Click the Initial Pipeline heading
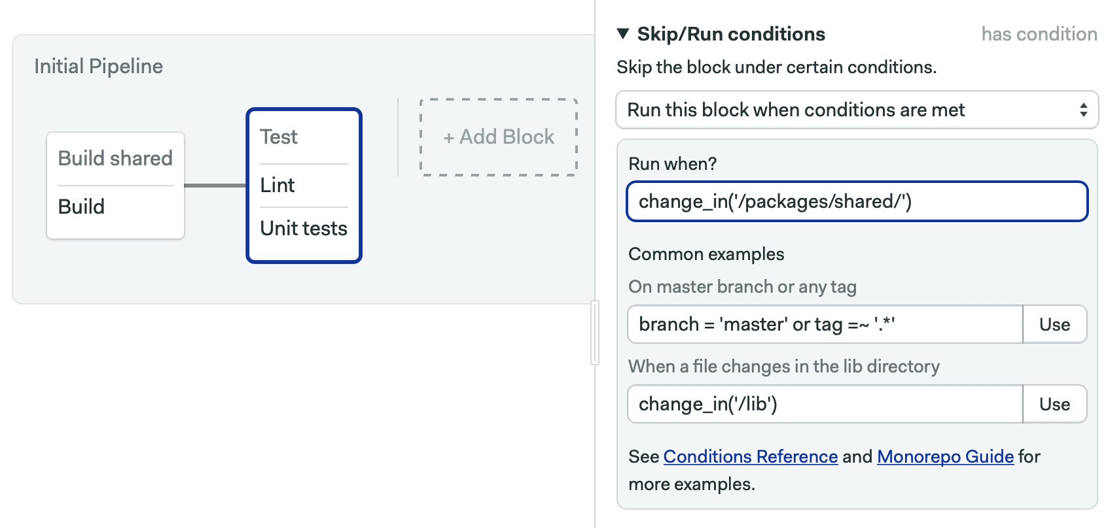Image resolution: width=1106 pixels, height=528 pixels. (x=98, y=66)
